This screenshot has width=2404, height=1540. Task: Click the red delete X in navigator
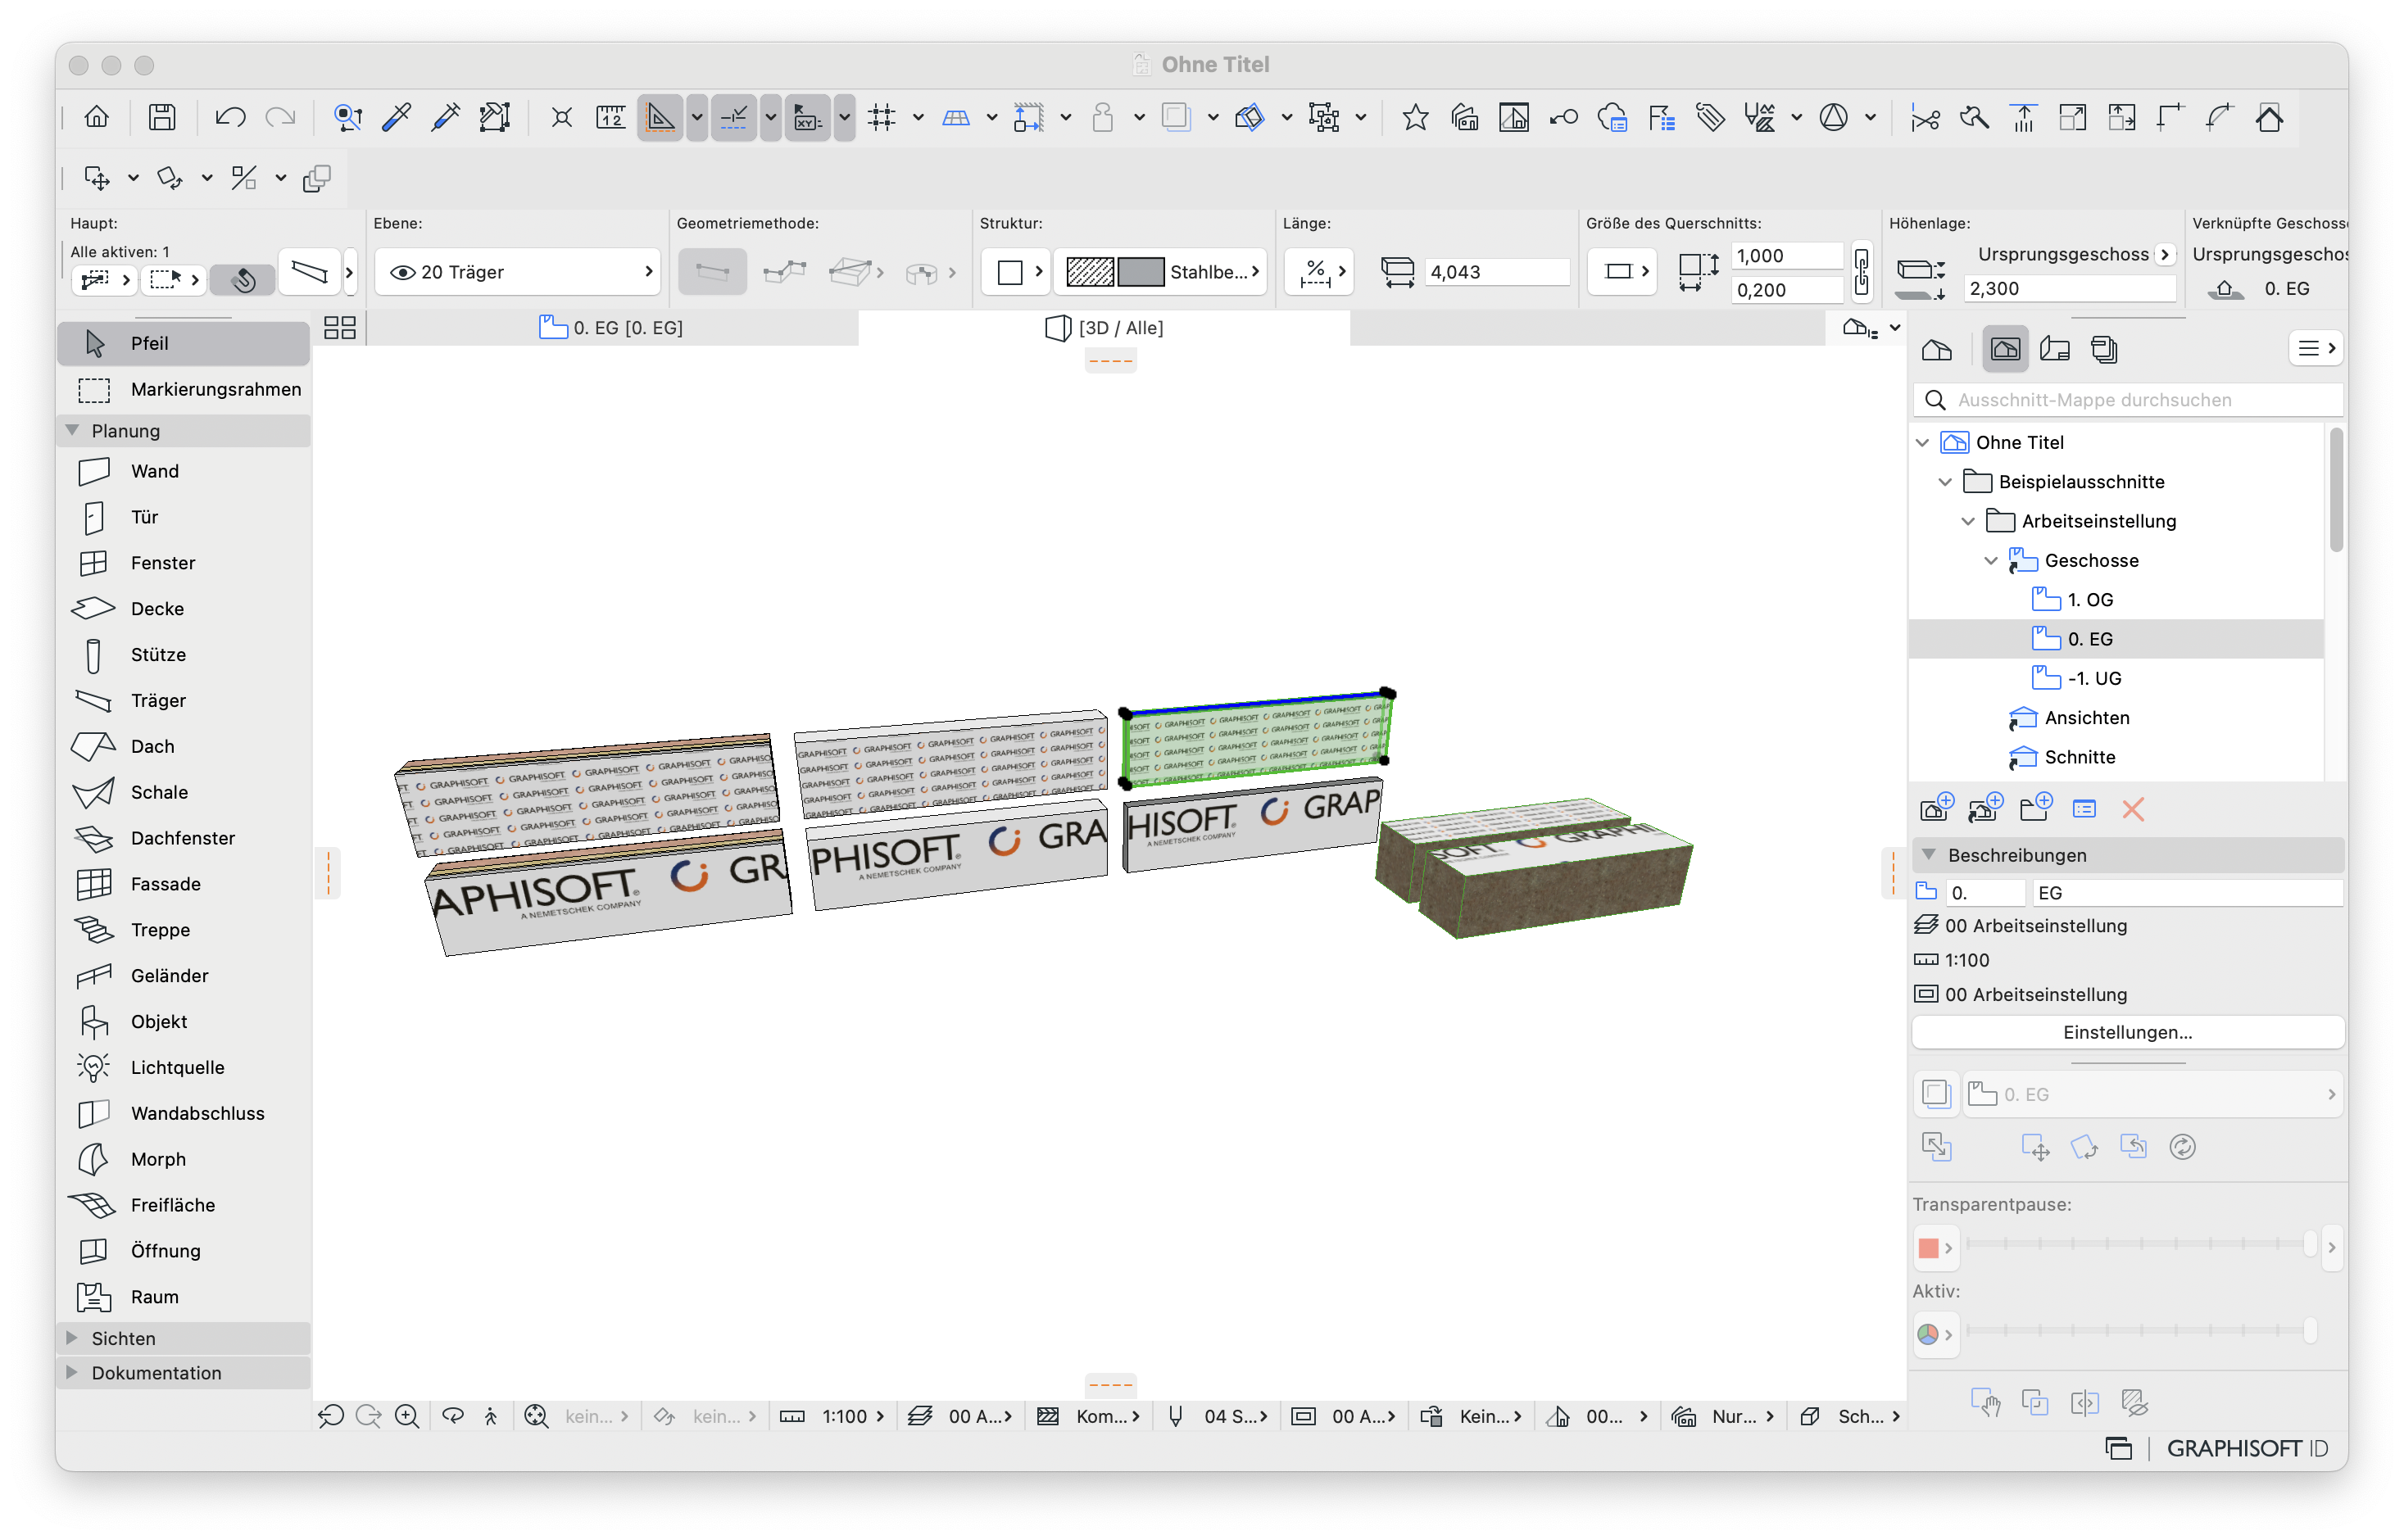[x=2133, y=810]
